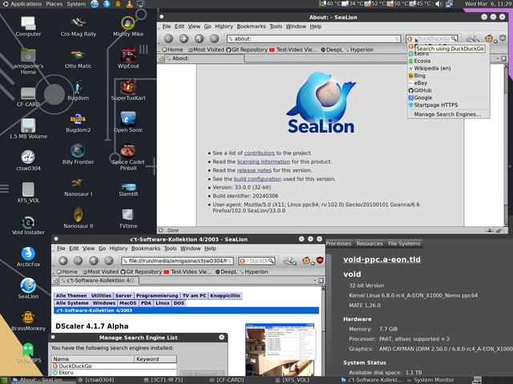
Task: Select Ekoru row in Manage Search Engine List
Action: [x=114, y=372]
